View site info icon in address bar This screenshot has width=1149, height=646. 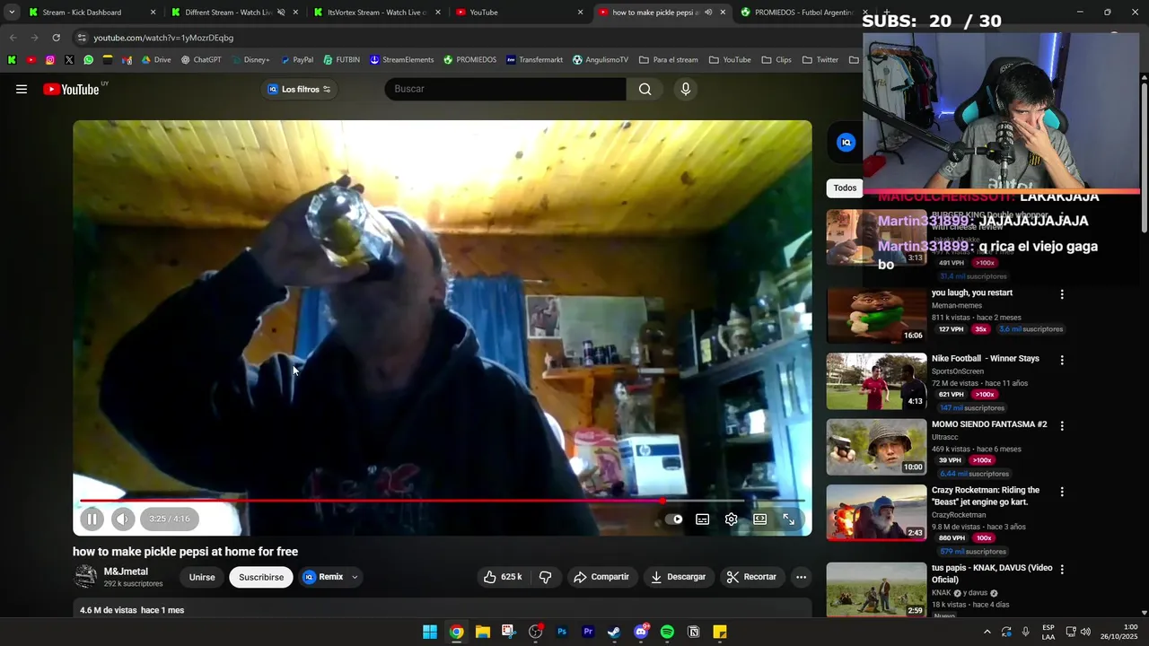pos(82,38)
